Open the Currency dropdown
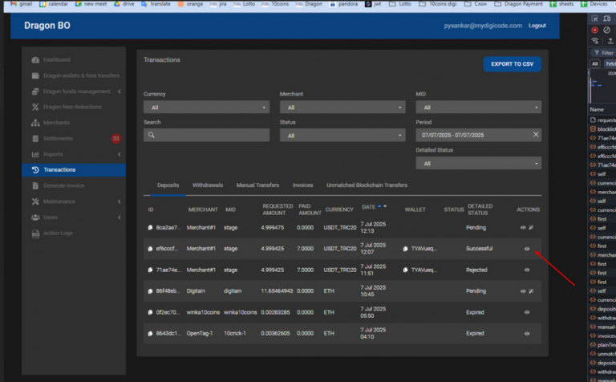 [206, 108]
